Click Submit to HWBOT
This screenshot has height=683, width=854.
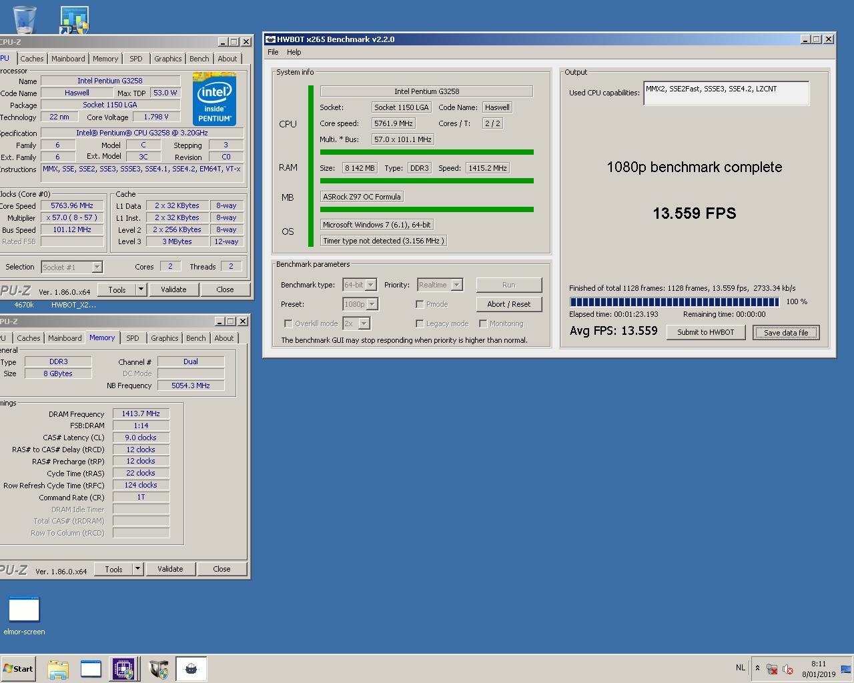click(x=706, y=332)
